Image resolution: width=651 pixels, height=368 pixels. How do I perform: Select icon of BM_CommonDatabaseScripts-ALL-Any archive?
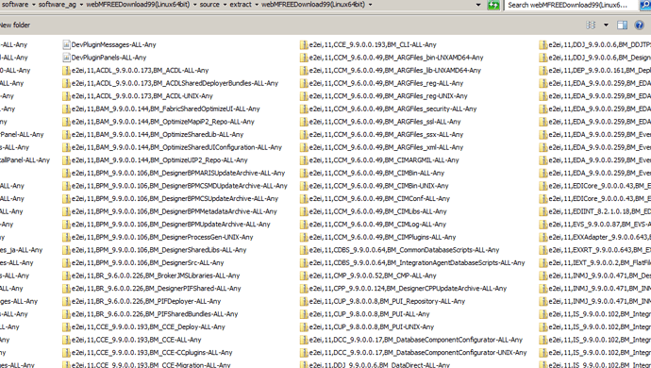[x=304, y=250]
